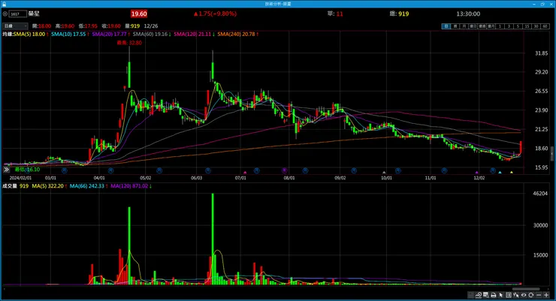The image size is (556, 301).
Task: Click the volume MA(5) 322.20 label
Action: [x=48, y=186]
